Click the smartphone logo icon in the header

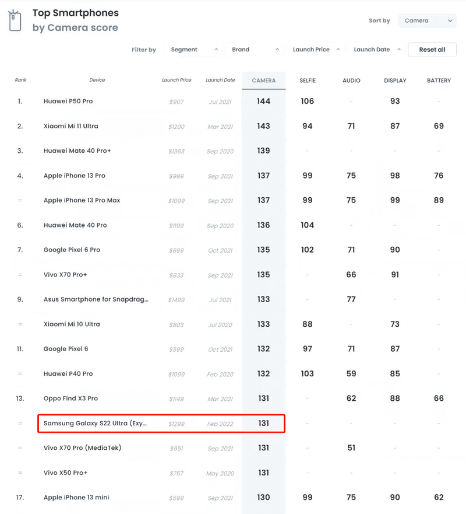coord(15,19)
